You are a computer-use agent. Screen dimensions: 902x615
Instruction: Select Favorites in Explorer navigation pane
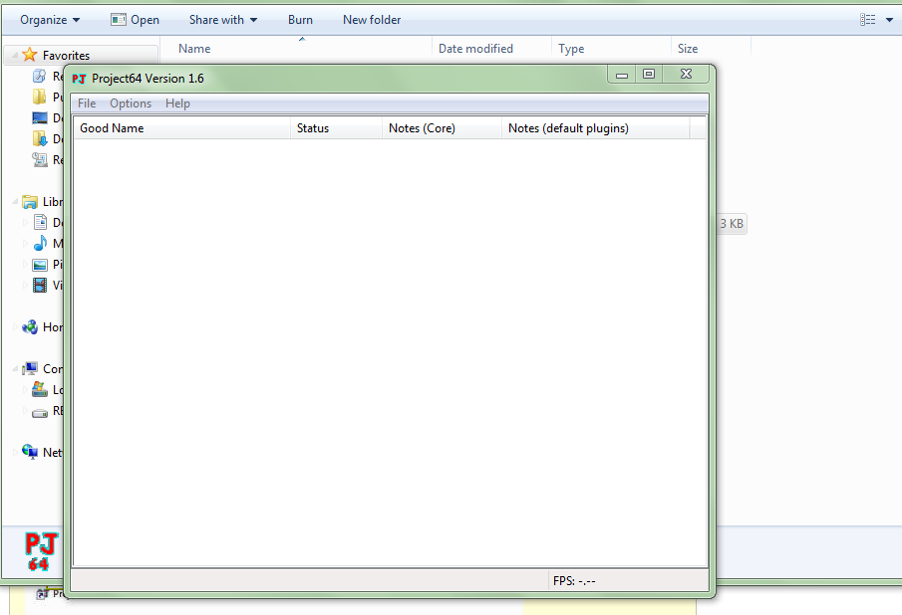[x=66, y=56]
